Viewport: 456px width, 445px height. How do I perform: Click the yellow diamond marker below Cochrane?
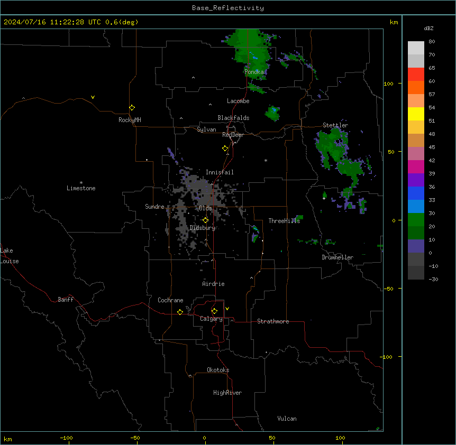point(180,312)
